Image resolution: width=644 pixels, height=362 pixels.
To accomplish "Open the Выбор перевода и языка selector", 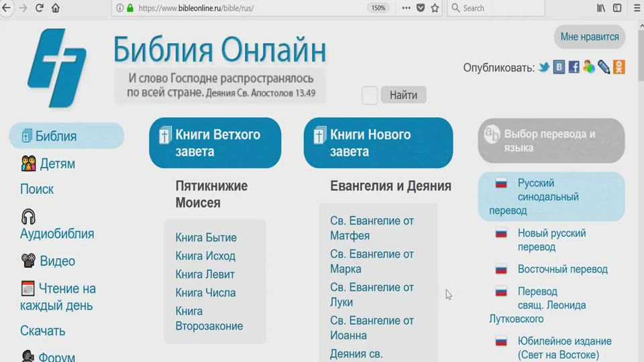I will [551, 141].
